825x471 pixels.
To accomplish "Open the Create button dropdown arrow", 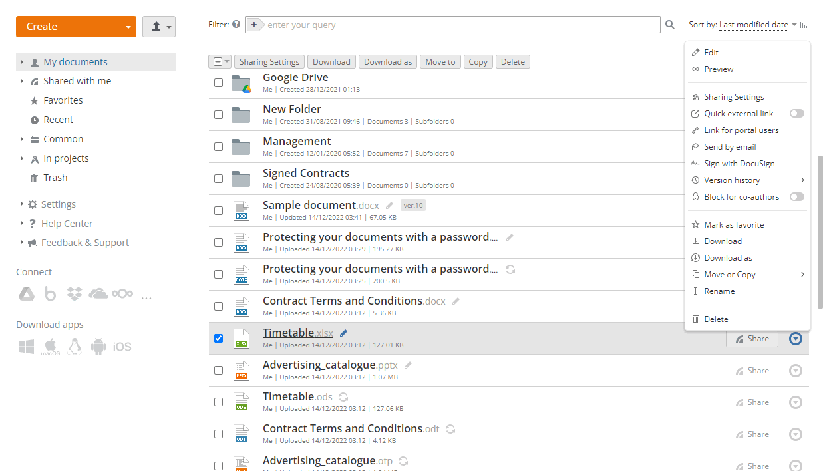I will tap(128, 27).
